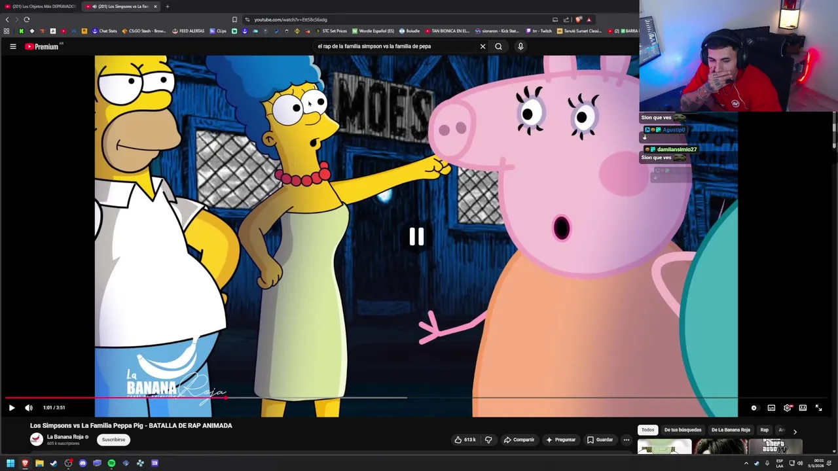This screenshot has width=838, height=471.
Task: Click damiansimio27 username in chat overlay
Action: (676, 149)
